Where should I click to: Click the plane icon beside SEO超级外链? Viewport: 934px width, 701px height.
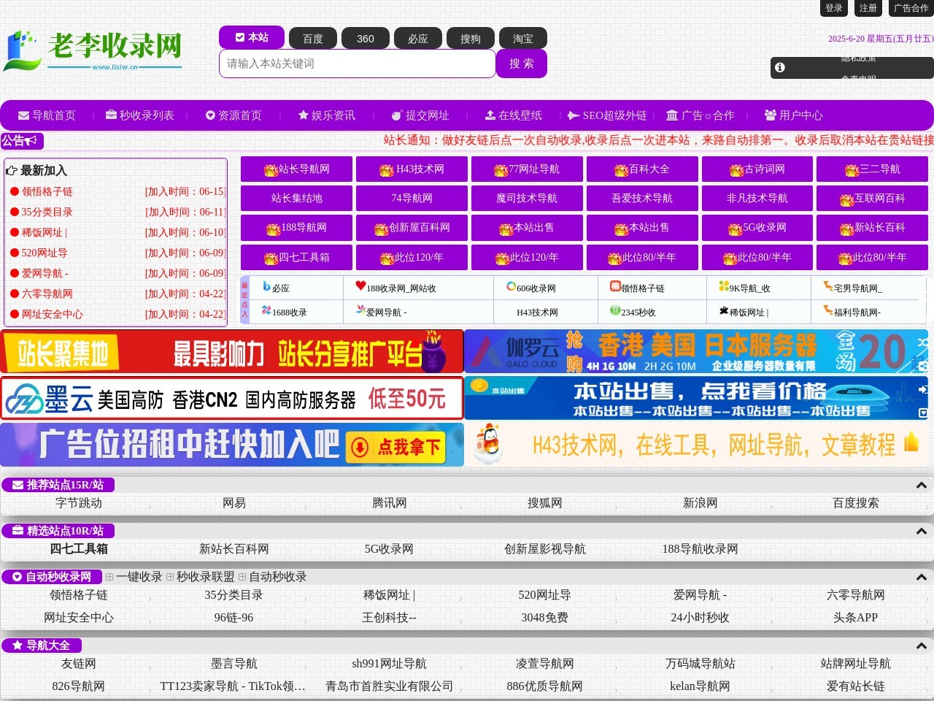(x=574, y=115)
